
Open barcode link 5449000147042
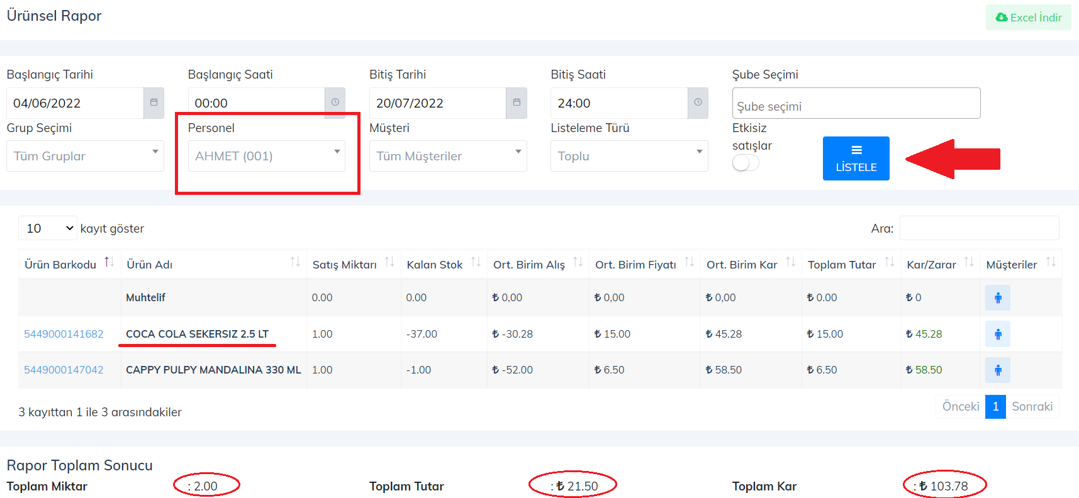[x=64, y=370]
